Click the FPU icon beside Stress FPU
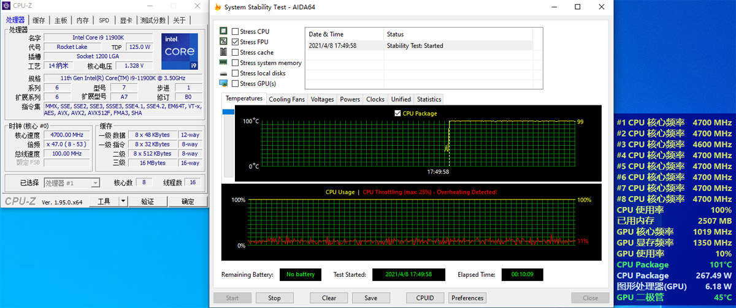Image resolution: width=736 pixels, height=308 pixels. coord(224,42)
